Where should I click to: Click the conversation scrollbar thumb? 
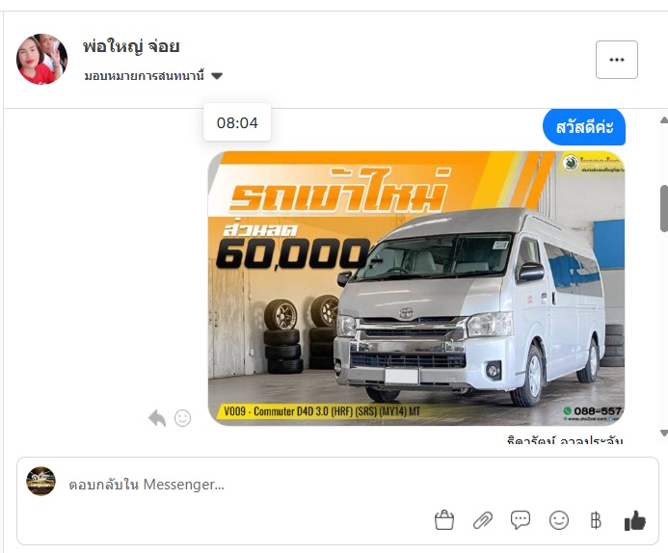click(x=664, y=209)
